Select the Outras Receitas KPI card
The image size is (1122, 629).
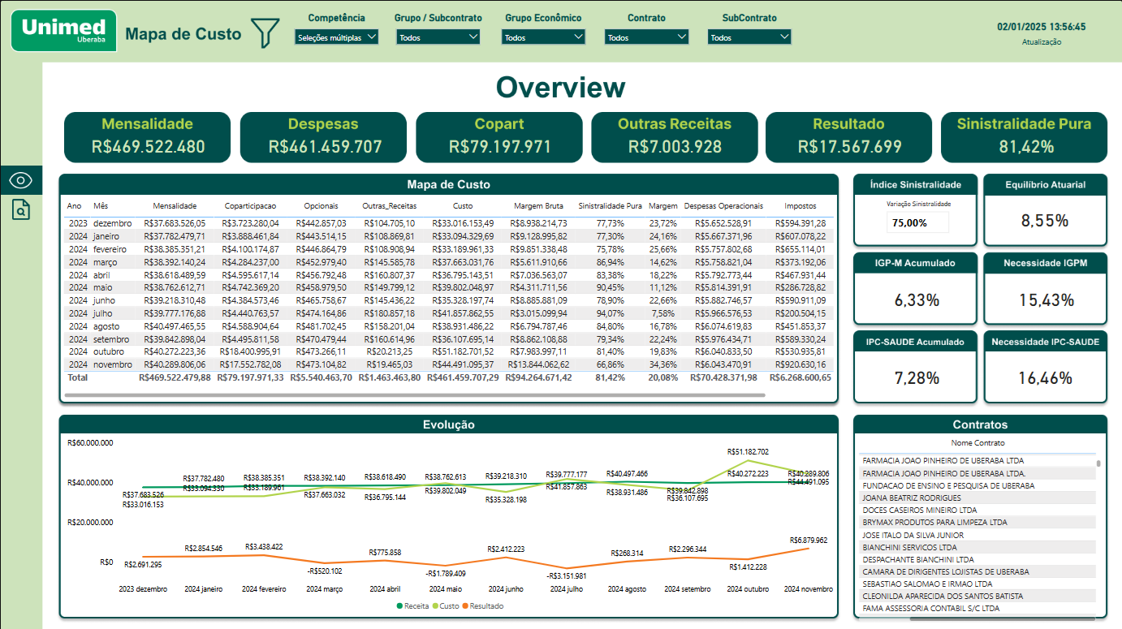pyautogui.click(x=675, y=136)
